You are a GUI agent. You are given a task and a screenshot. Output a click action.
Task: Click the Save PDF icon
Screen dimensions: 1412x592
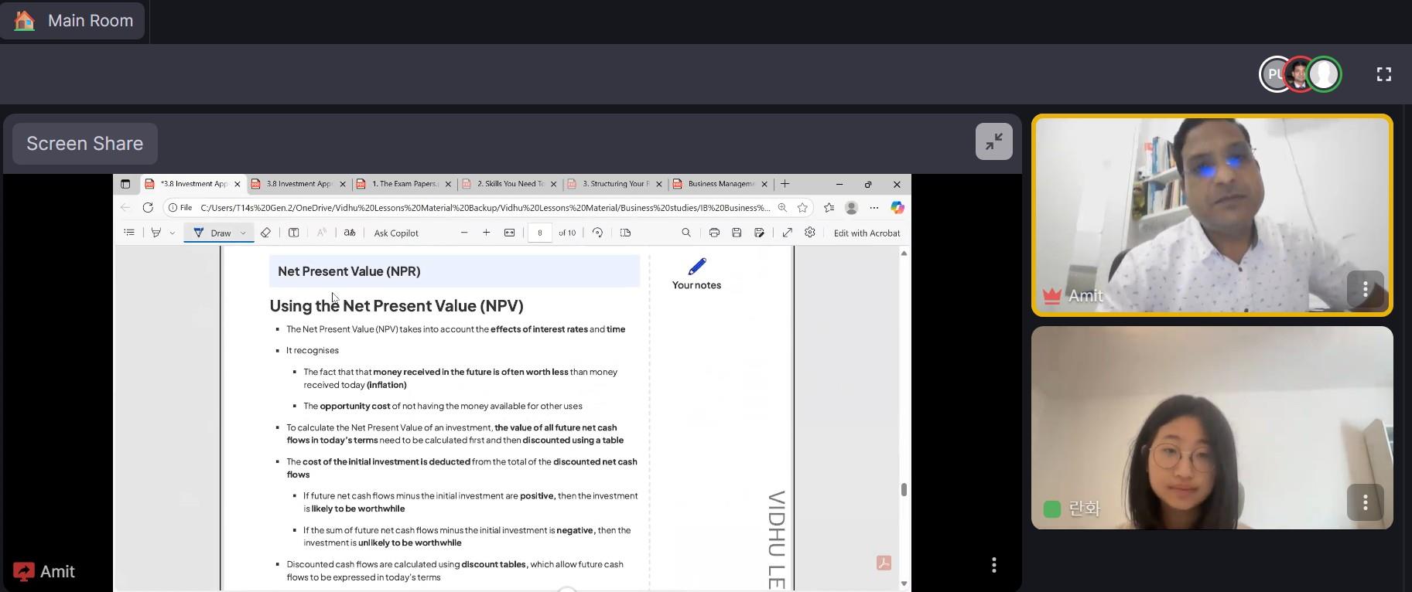coord(737,233)
